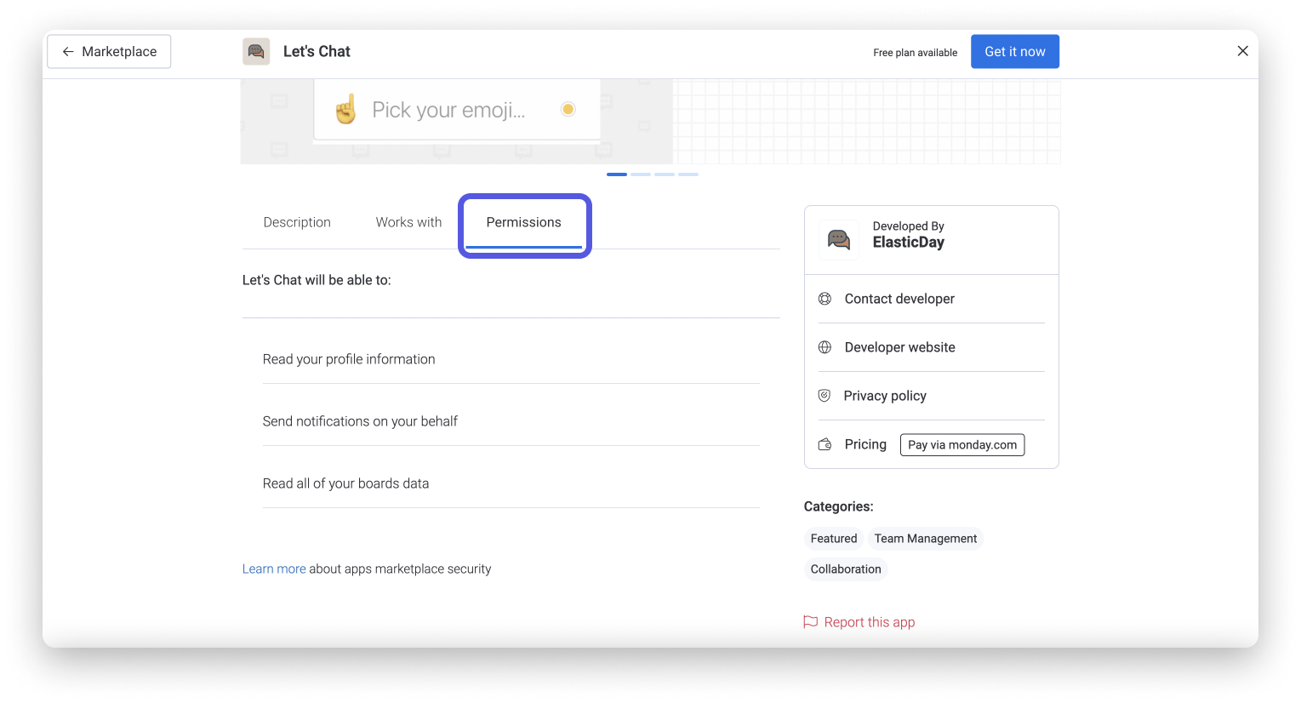Click Send notifications on your behalf permission
The height and width of the screenshot is (703, 1301).
360,421
